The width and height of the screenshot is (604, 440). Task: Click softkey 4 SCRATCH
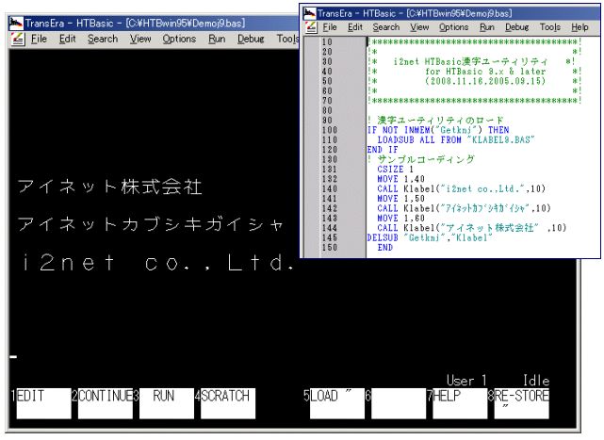click(x=228, y=403)
